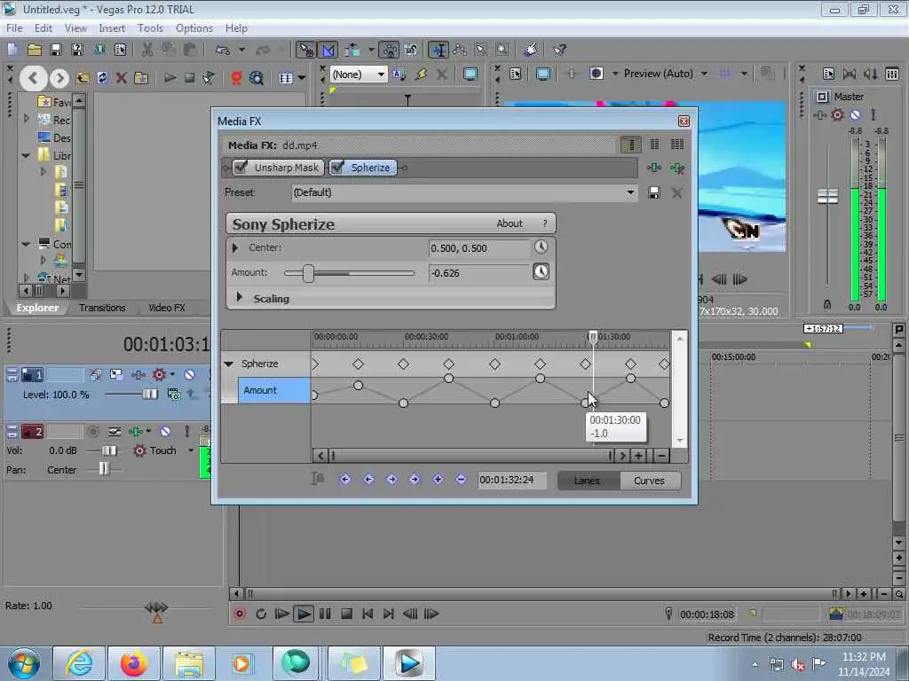Screen dimensions: 909x681
Task: Switch keyframe view to Lanes
Action: pos(588,481)
